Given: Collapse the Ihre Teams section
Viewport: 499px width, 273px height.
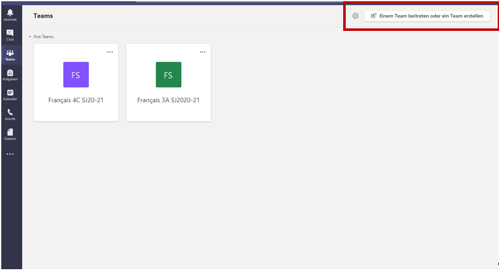Looking at the screenshot, I should point(30,37).
